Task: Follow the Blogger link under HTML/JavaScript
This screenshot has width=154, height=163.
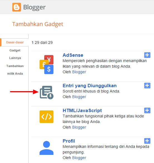Action: point(79,127)
